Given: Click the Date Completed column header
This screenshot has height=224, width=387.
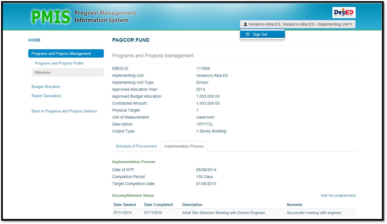Looking at the screenshot, I should pyautogui.click(x=158, y=205).
